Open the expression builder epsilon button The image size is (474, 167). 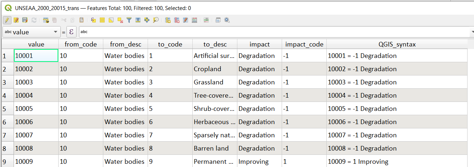[x=71, y=32]
